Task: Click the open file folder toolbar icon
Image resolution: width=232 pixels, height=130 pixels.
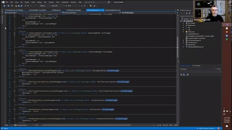Action: pyautogui.click(x=16, y=6)
